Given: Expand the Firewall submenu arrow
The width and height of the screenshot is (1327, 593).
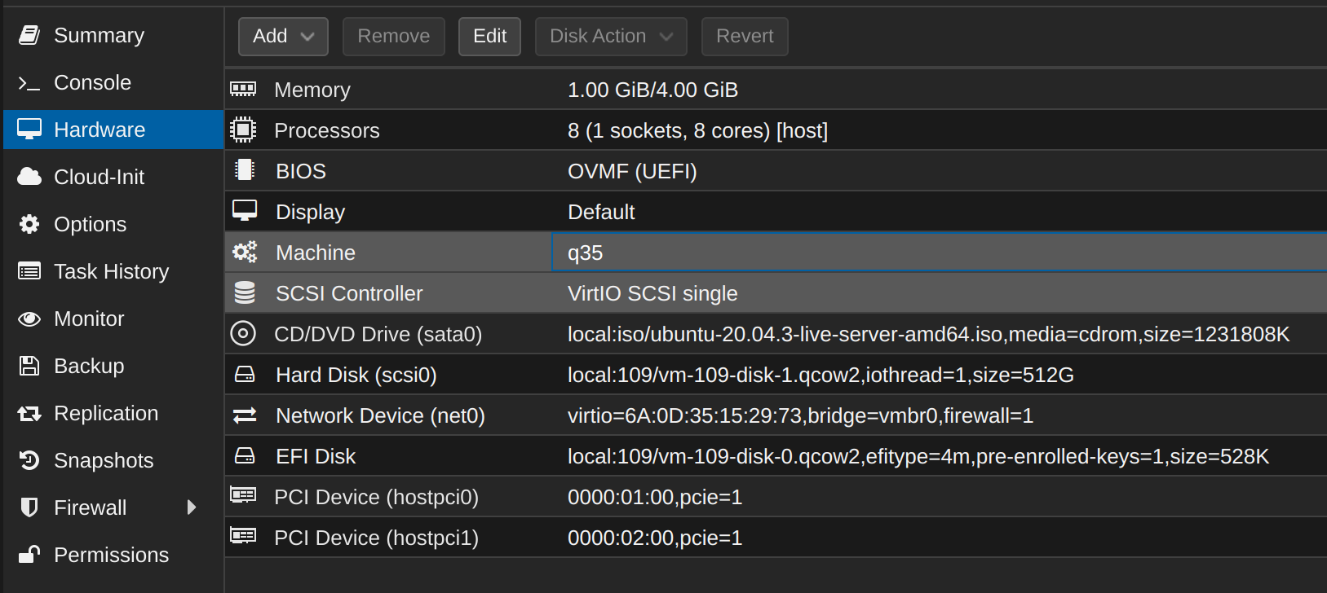Looking at the screenshot, I should 192,507.
